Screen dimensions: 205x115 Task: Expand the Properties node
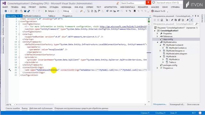157,34
